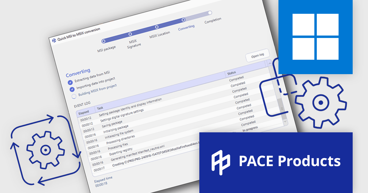Click the checkmark beside Extracting data from MSI
This screenshot has height=193, width=368.
[x=70, y=82]
